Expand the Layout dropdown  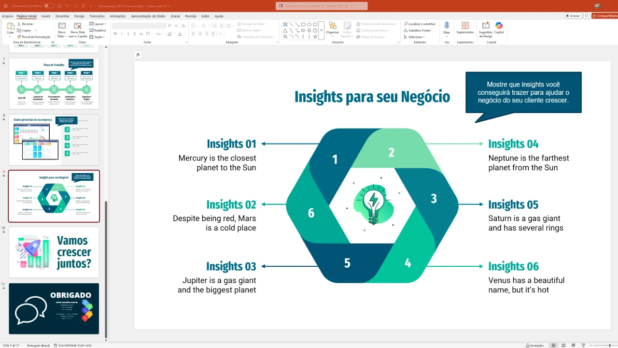tap(98, 24)
